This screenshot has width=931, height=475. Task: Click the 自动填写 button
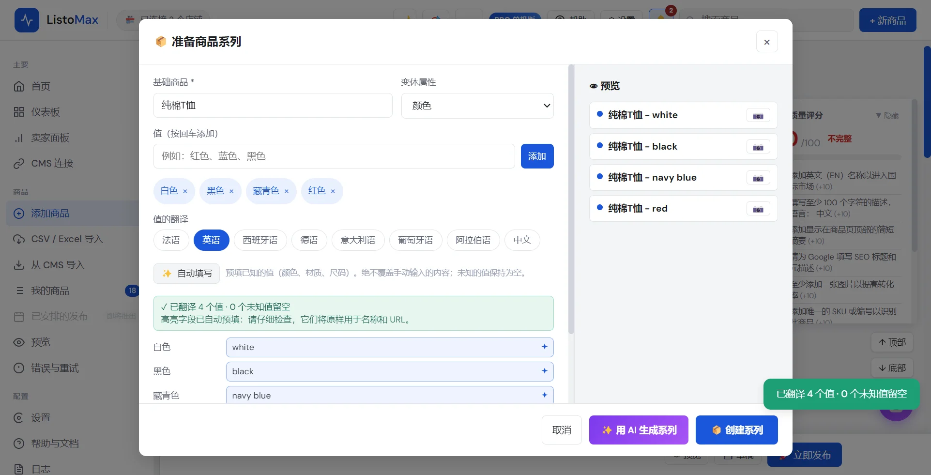(186, 274)
